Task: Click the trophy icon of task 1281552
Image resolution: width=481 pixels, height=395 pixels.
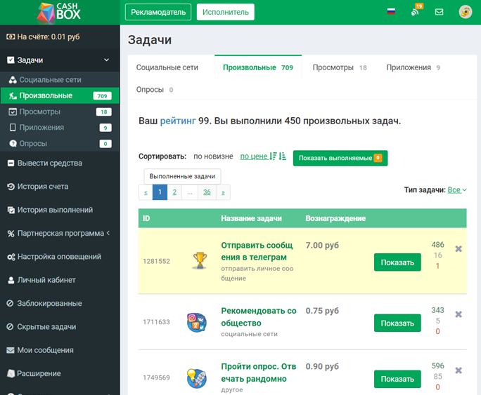Action: pos(200,261)
